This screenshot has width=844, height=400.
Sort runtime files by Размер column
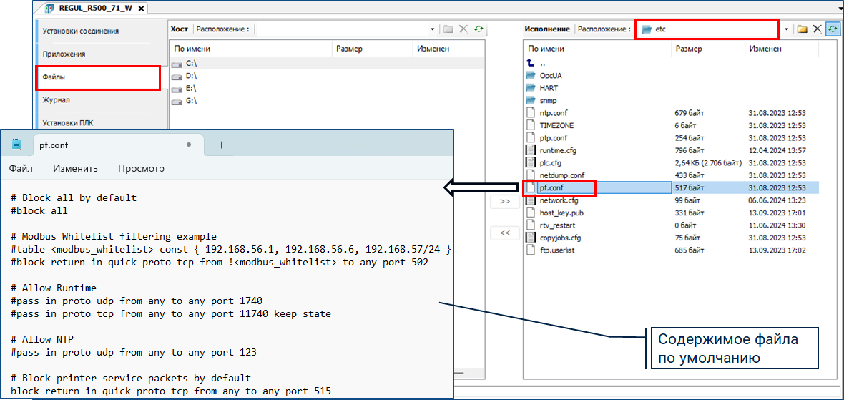[689, 49]
